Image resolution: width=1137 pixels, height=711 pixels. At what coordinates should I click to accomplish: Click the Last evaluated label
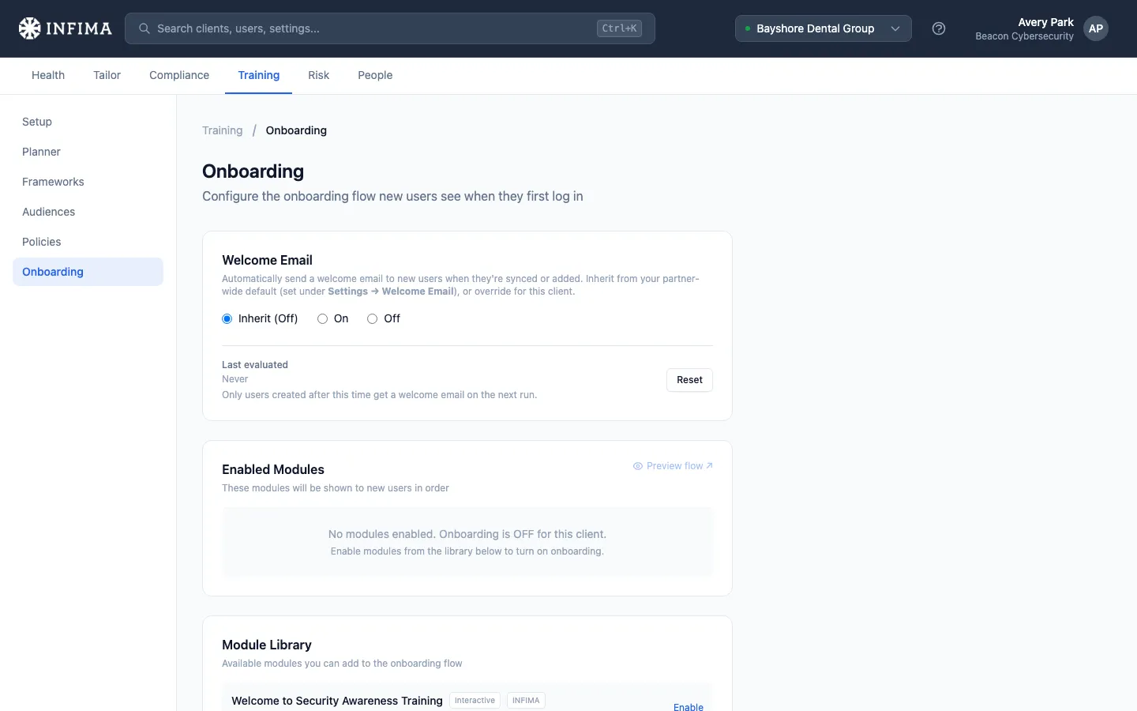255,365
